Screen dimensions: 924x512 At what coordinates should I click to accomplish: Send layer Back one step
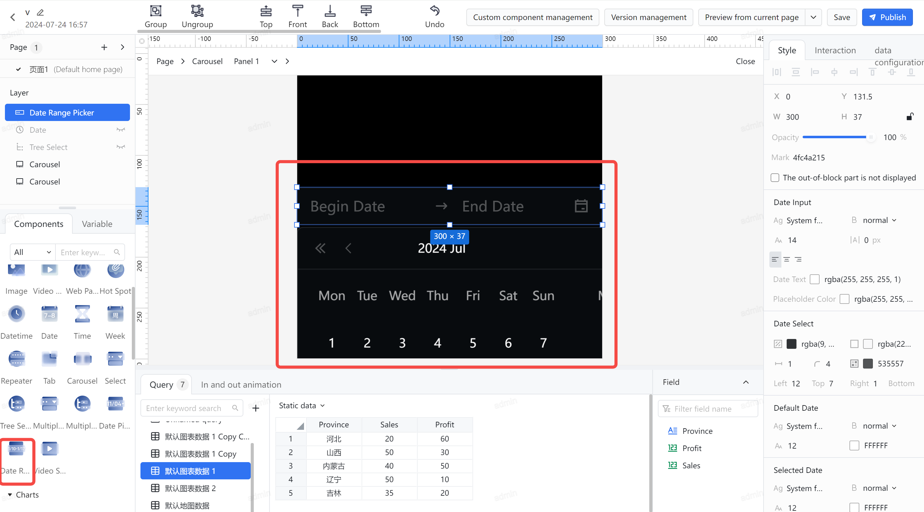(x=330, y=11)
